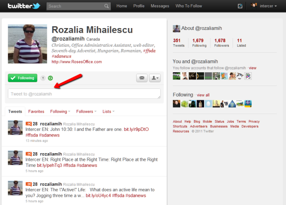Open the Blog footer link

click(x=197, y=121)
